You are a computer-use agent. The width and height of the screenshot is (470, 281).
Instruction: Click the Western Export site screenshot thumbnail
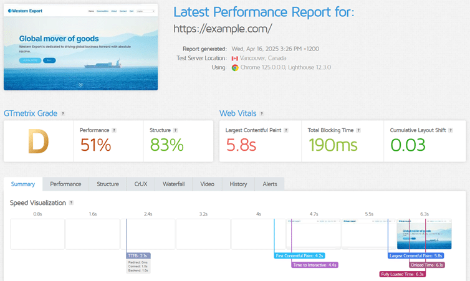pos(80,47)
